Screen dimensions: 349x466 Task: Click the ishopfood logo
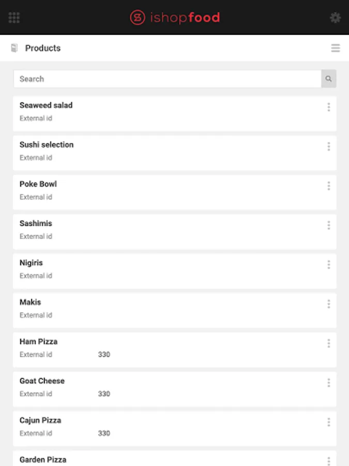[175, 18]
